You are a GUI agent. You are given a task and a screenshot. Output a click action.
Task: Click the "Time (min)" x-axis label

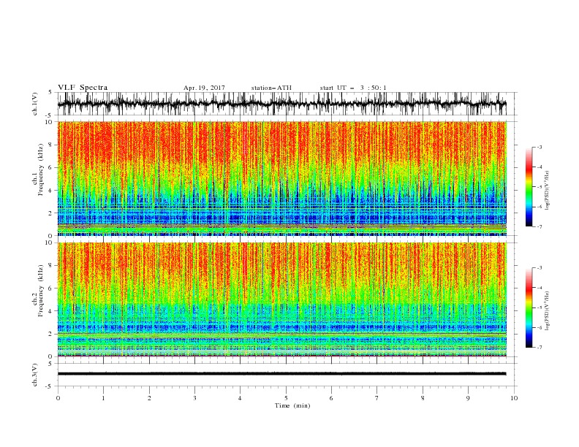[292, 405]
